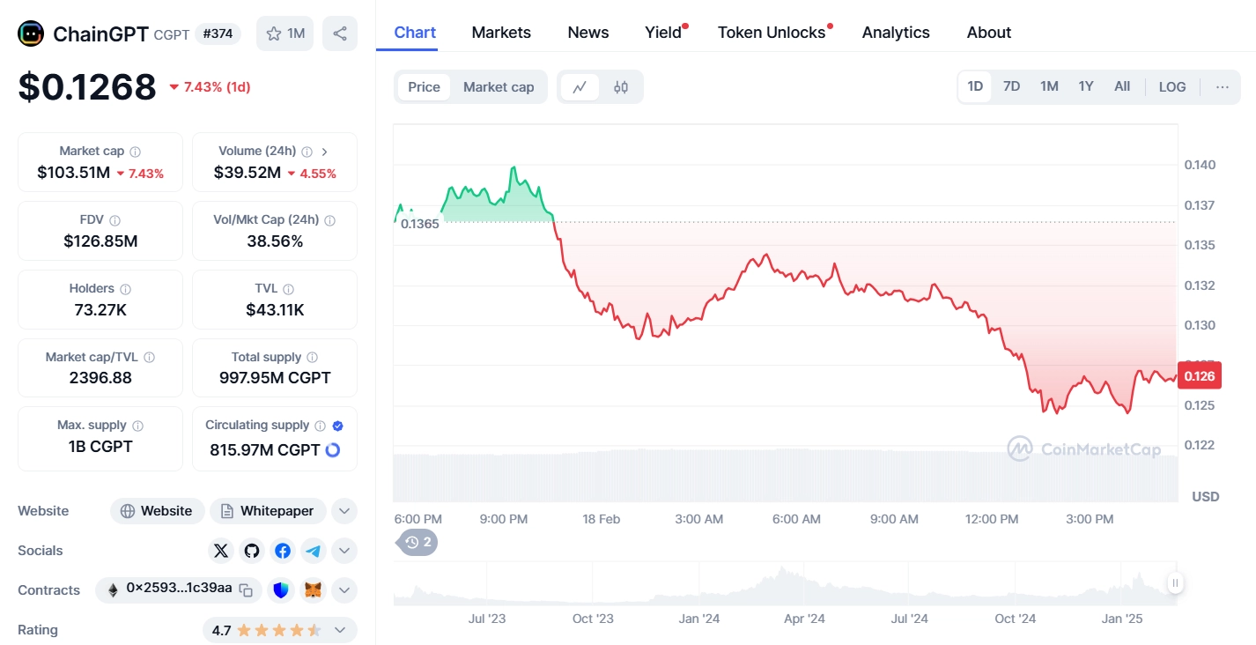Image resolution: width=1256 pixels, height=645 pixels.
Task: Click the X (Twitter) social icon
Action: tap(221, 551)
